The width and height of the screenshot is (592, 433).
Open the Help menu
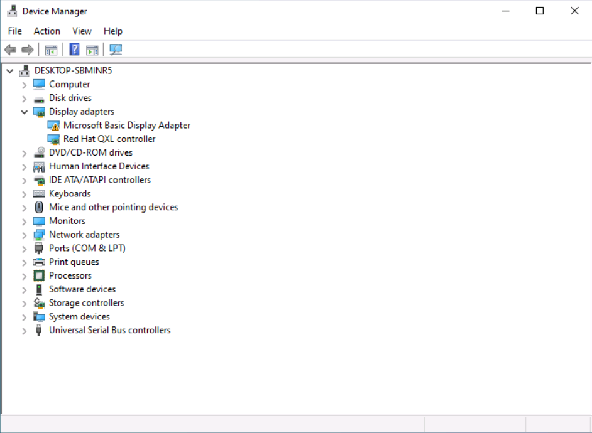[x=113, y=31]
